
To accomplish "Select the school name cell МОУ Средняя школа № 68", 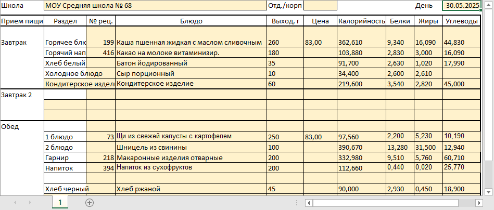I will coord(155,6).
